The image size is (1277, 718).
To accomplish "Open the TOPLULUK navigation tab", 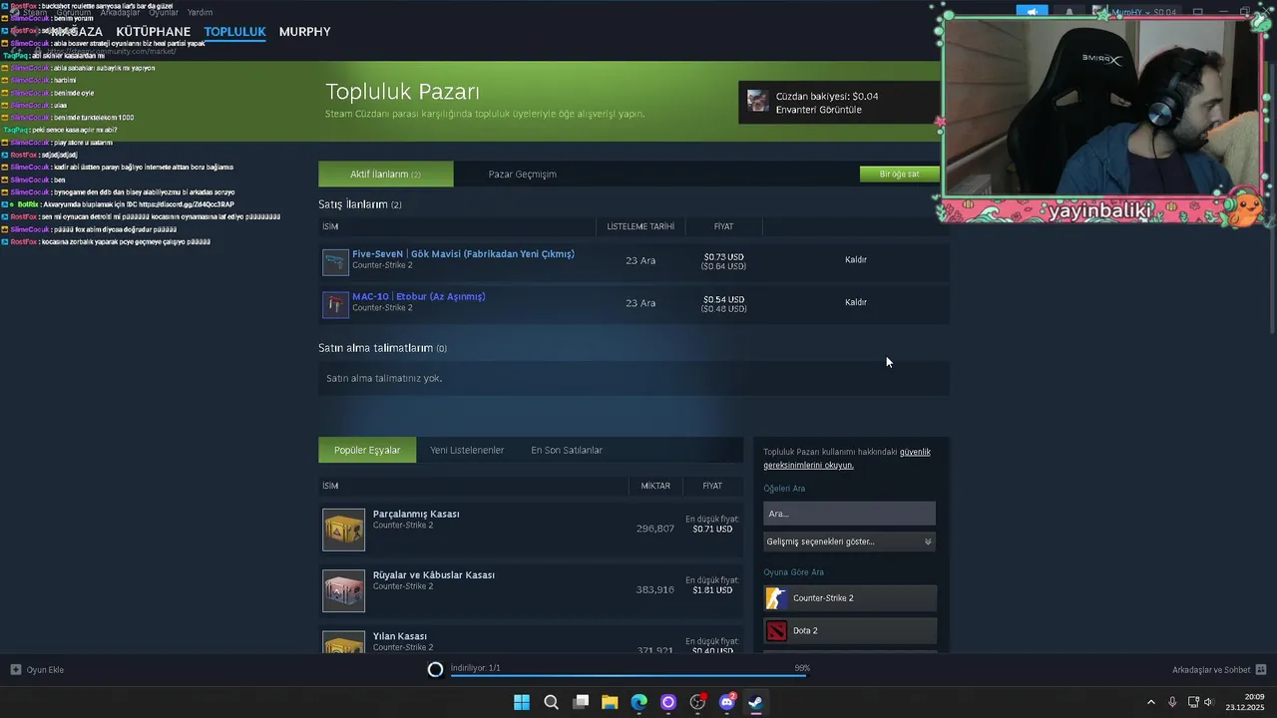I will click(x=234, y=32).
